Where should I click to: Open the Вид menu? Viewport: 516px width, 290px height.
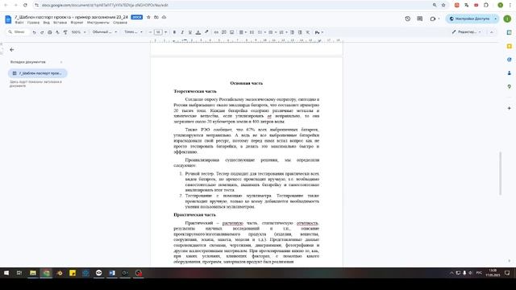(47, 23)
